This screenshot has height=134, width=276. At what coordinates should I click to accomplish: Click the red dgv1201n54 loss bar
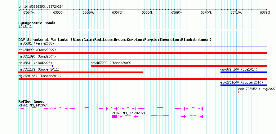click(143, 79)
